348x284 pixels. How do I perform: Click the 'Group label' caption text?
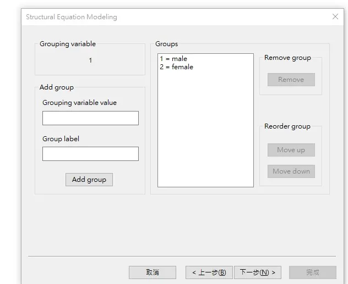pos(61,139)
